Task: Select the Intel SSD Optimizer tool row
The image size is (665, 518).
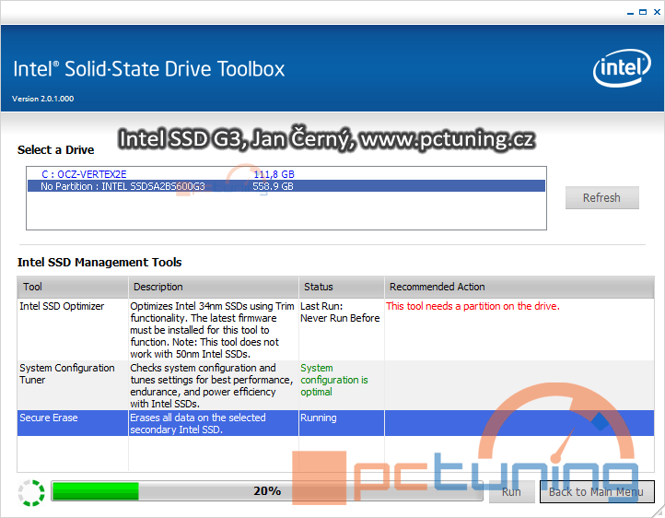Action: coord(63,306)
